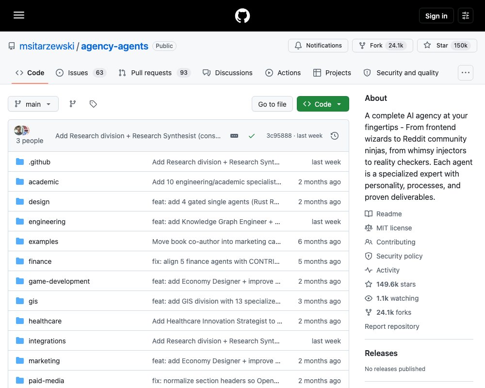Star the repository
This screenshot has height=388, width=485.
point(447,46)
